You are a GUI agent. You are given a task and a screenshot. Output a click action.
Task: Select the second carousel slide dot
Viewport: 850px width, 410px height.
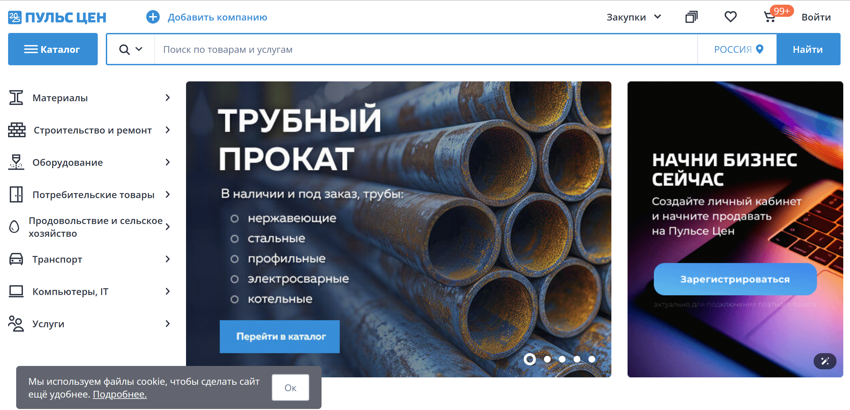point(547,359)
